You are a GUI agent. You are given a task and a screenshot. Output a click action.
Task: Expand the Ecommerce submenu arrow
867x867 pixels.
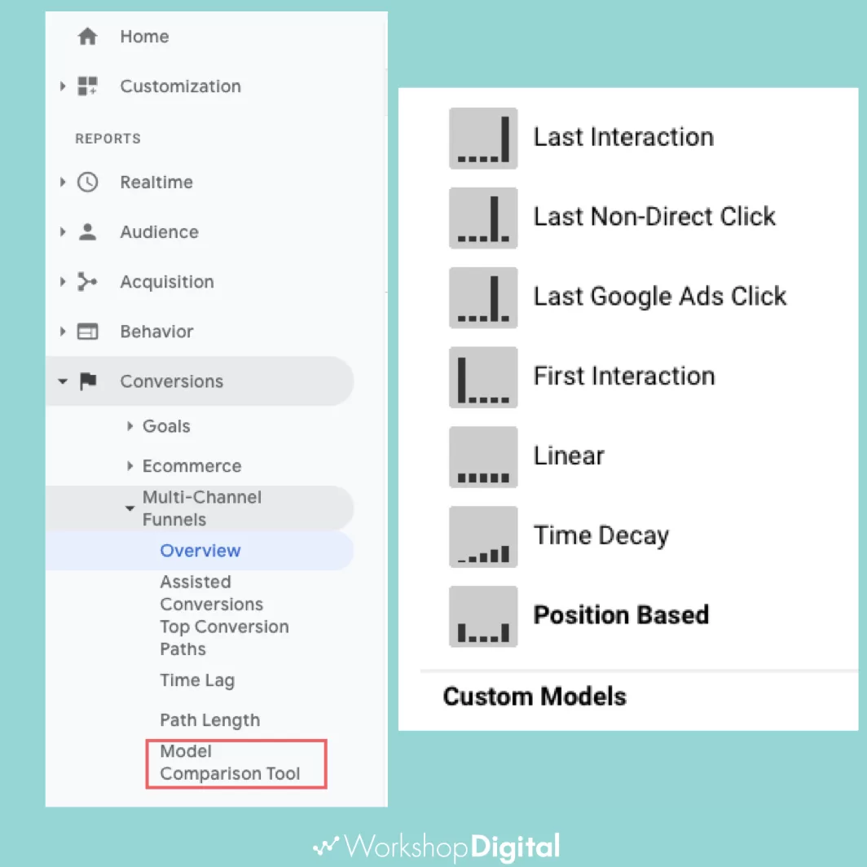pos(130,465)
